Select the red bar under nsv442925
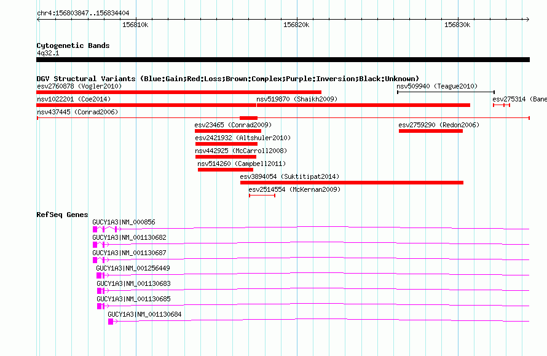 pos(226,157)
